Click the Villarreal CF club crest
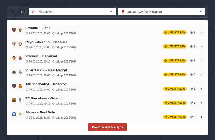Image resolution: width=215 pixels, height=140 pixels. point(14,72)
